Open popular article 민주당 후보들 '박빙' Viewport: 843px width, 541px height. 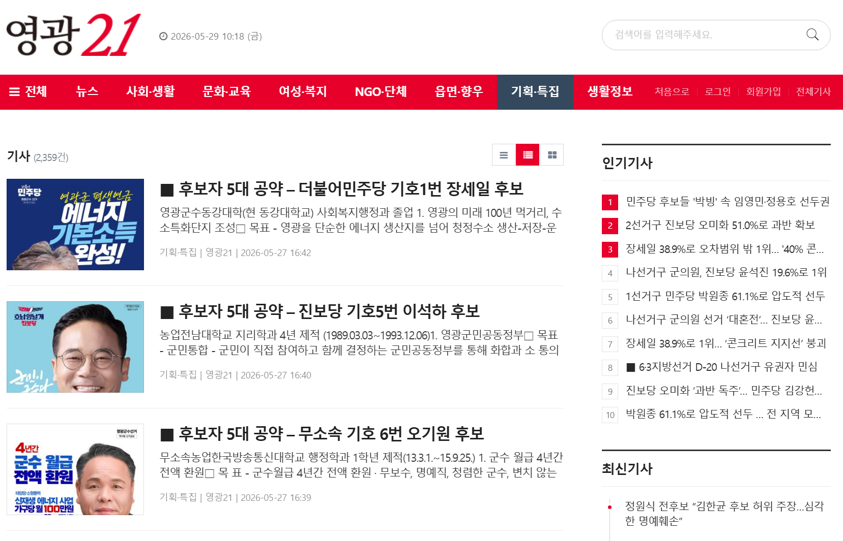(x=728, y=202)
